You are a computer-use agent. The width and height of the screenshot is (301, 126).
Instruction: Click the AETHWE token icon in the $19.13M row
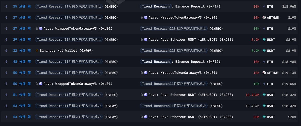pos(264,73)
